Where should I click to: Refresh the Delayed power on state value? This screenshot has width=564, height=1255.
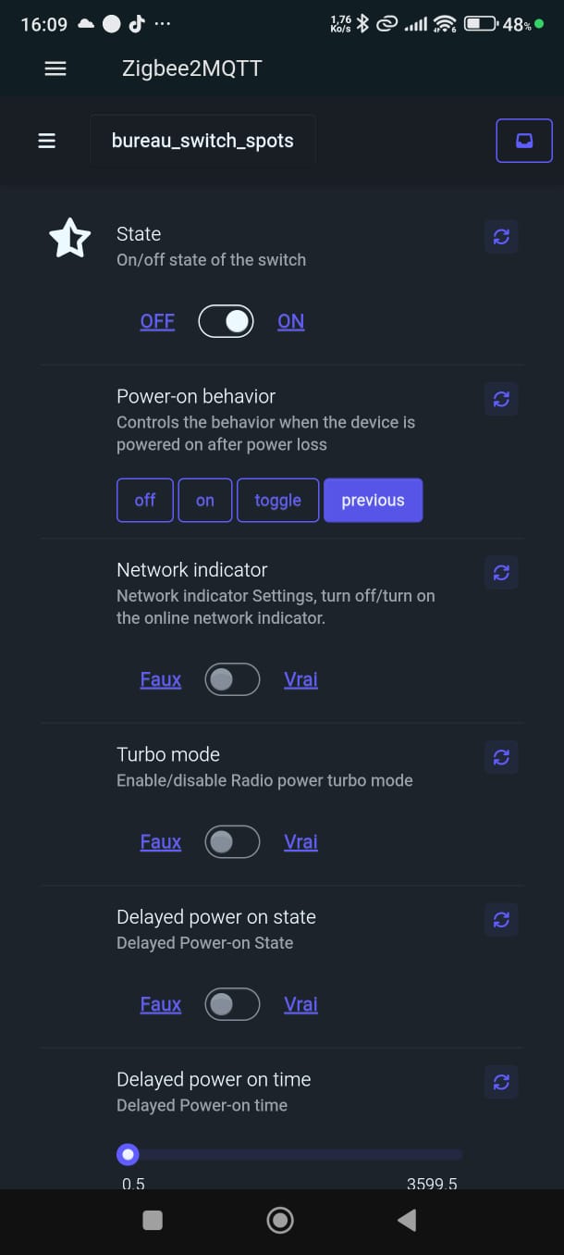(x=501, y=920)
